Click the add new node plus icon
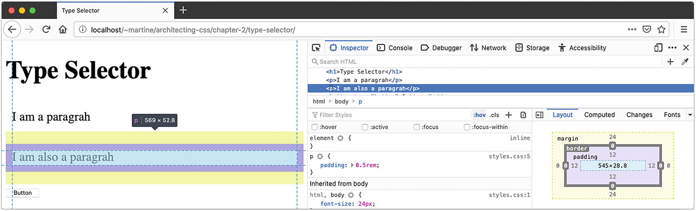Screen dimensions: 696x211 (670, 62)
